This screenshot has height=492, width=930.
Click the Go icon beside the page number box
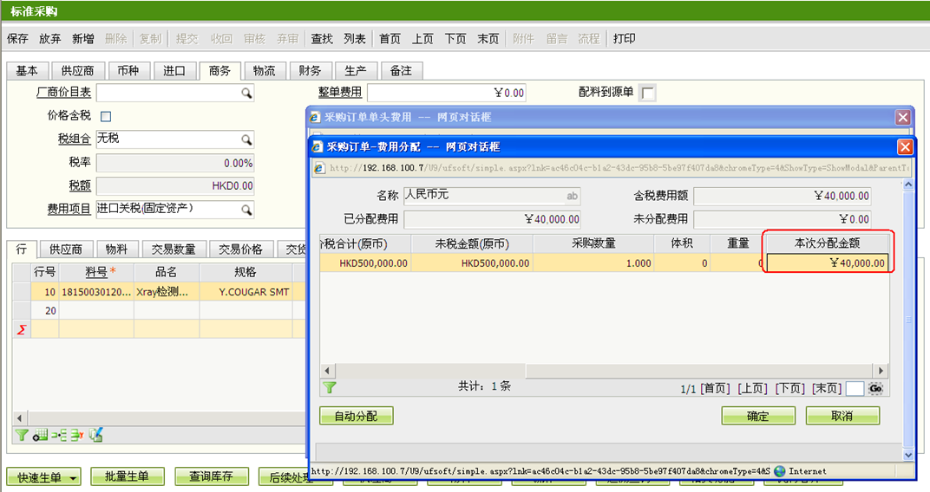[x=875, y=388]
